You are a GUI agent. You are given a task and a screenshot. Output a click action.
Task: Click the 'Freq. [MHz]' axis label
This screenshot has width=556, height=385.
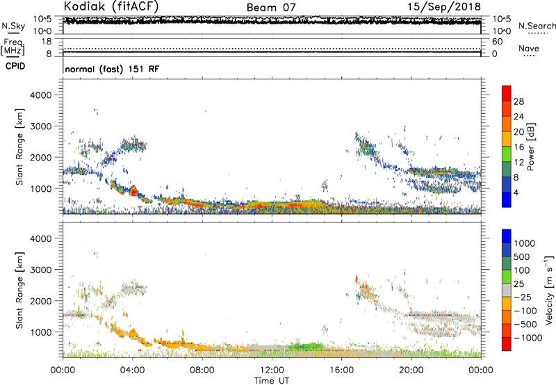(13, 47)
